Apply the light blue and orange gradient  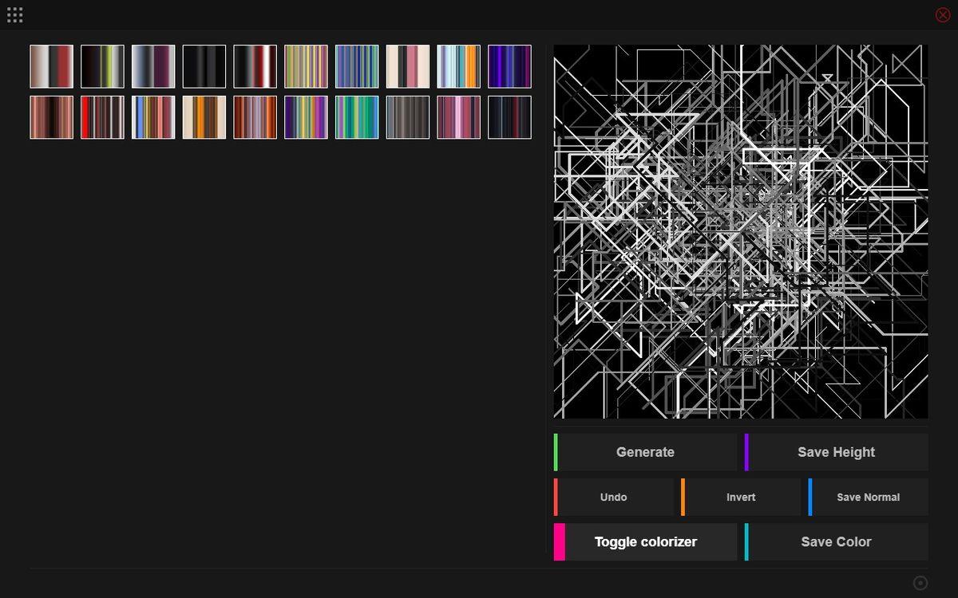[458, 66]
